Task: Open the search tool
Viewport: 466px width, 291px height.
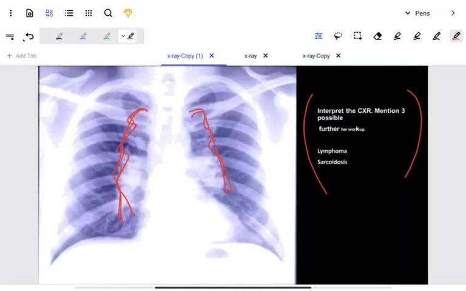Action: coord(108,13)
